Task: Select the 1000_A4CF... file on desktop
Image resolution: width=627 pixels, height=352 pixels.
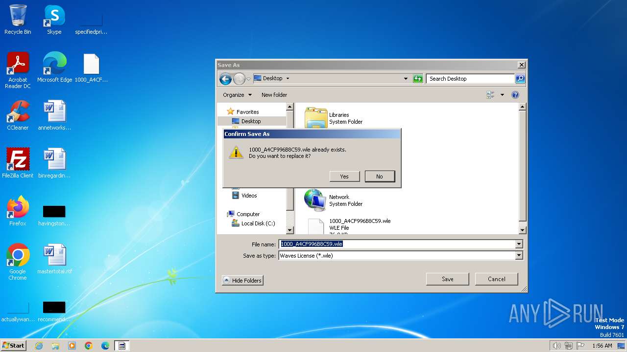Action: 91,67
